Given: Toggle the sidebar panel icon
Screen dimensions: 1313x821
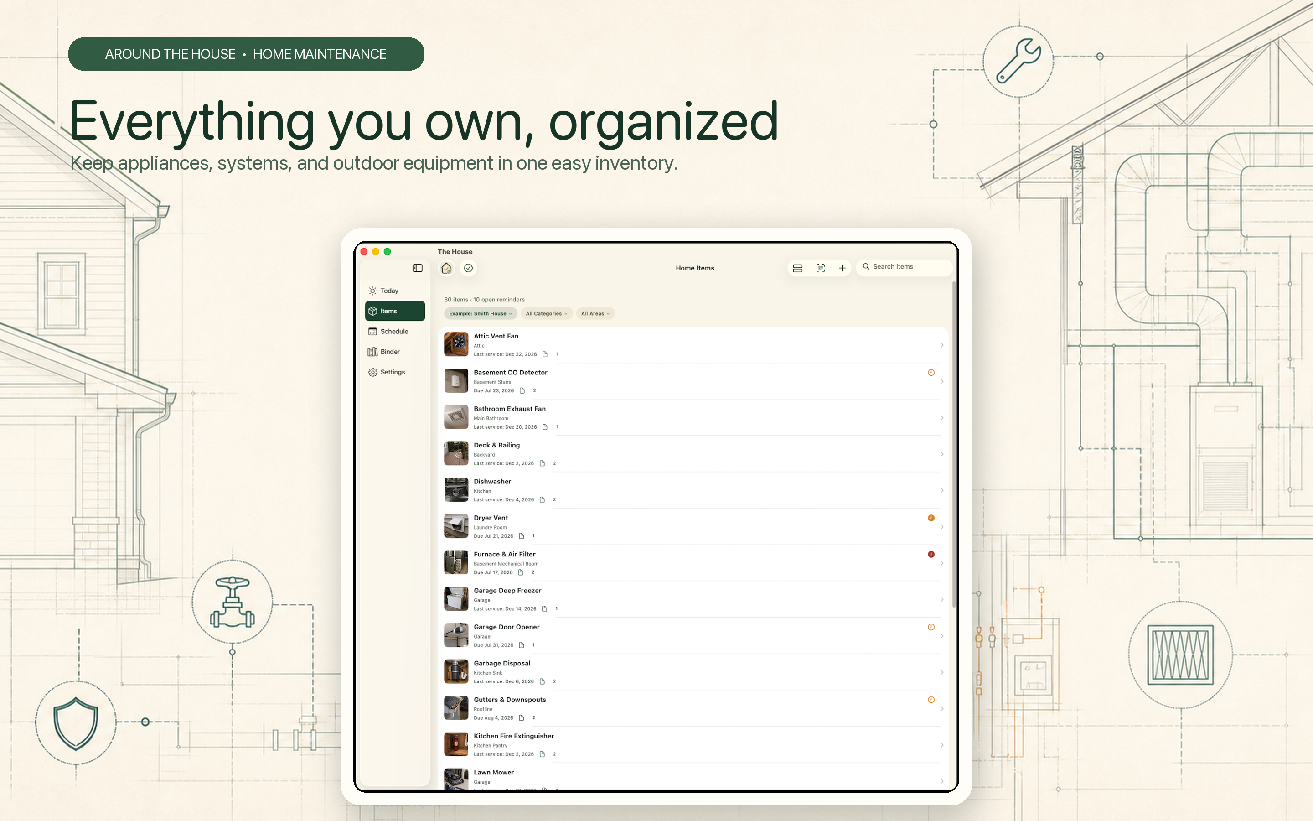Looking at the screenshot, I should (x=417, y=268).
